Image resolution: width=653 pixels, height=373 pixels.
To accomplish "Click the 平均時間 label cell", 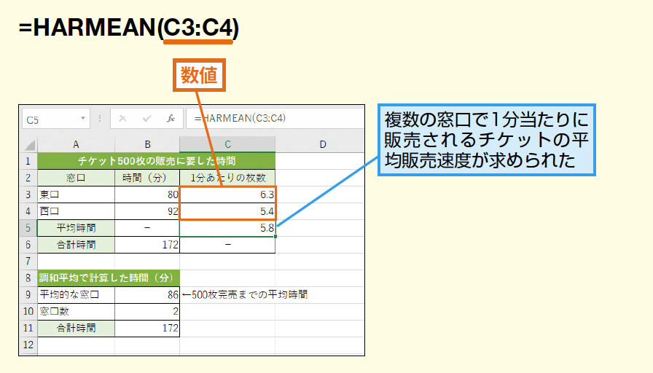I will pyautogui.click(x=76, y=228).
